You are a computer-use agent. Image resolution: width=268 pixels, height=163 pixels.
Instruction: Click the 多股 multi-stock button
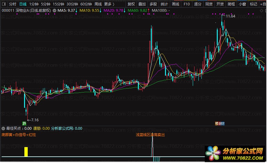153,4
